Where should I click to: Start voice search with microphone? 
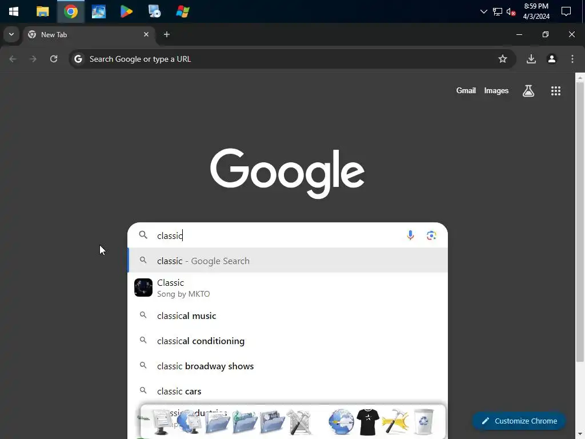410,235
